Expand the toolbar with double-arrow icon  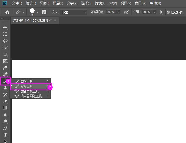click(x=2, y=18)
